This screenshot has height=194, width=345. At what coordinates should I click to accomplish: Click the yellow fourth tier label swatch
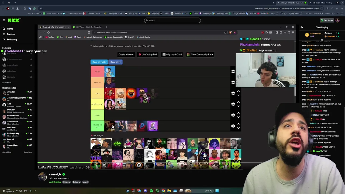(97, 104)
